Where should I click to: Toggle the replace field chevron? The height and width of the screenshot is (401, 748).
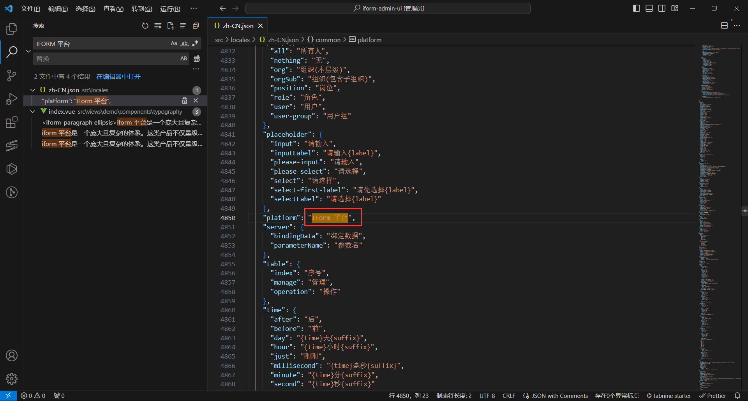pos(28,51)
